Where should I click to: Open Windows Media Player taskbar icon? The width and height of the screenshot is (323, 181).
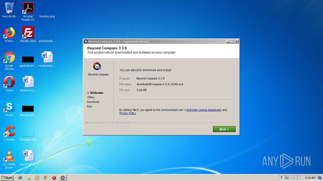tap(37, 178)
